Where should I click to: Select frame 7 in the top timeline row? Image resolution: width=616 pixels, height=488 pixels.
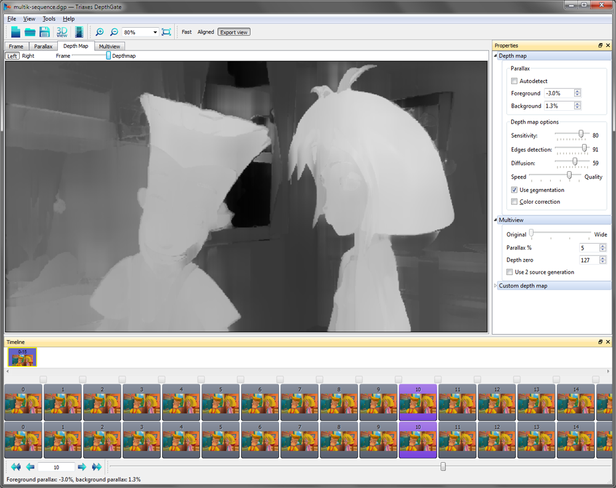299,402
